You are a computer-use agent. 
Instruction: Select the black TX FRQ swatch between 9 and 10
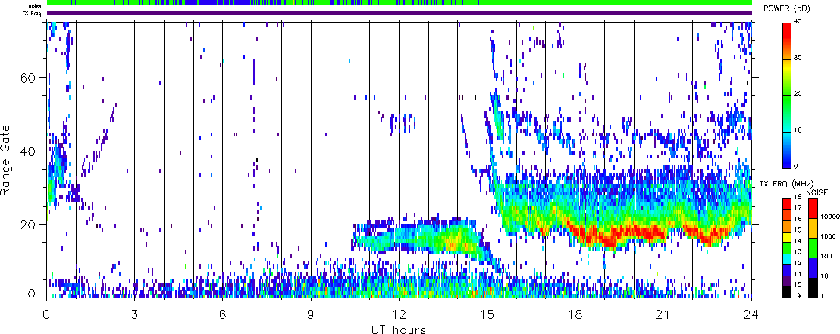pyautogui.click(x=787, y=293)
